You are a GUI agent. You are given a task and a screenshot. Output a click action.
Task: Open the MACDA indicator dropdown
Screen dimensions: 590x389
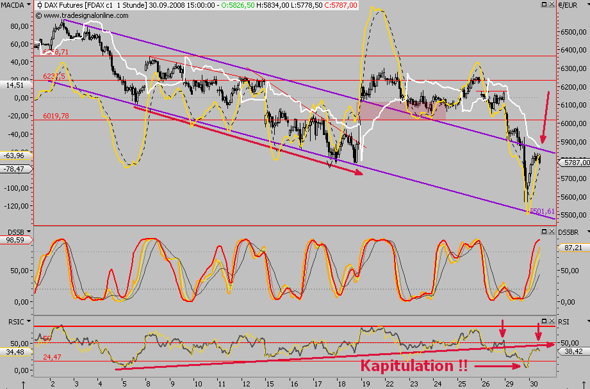point(29,5)
